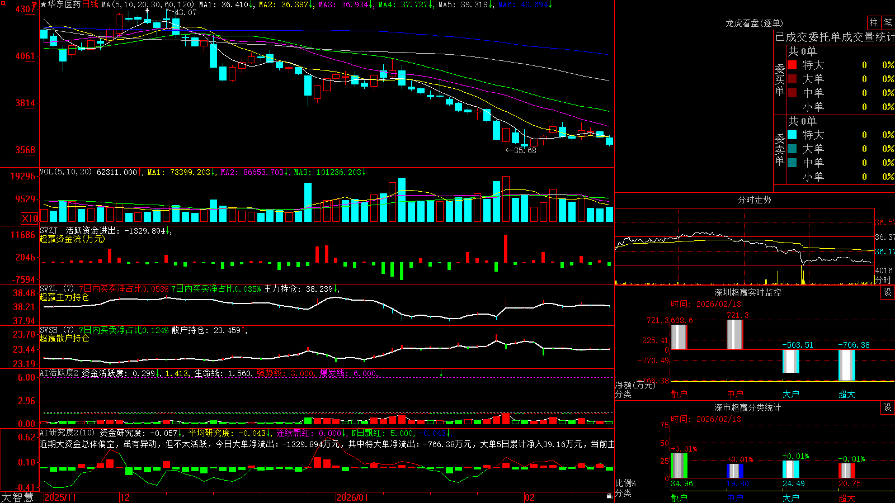Click the 主力持仓: 38.239 value
Viewport: 895px width, 503px height.
(299, 289)
